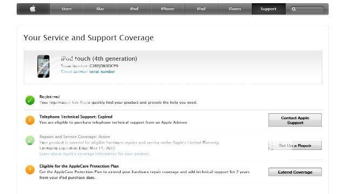Click 'Estimated Expiration Date' line

click(x=77, y=148)
